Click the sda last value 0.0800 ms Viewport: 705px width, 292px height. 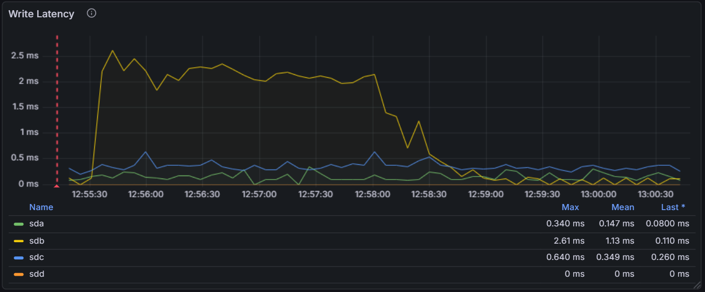(x=667, y=224)
